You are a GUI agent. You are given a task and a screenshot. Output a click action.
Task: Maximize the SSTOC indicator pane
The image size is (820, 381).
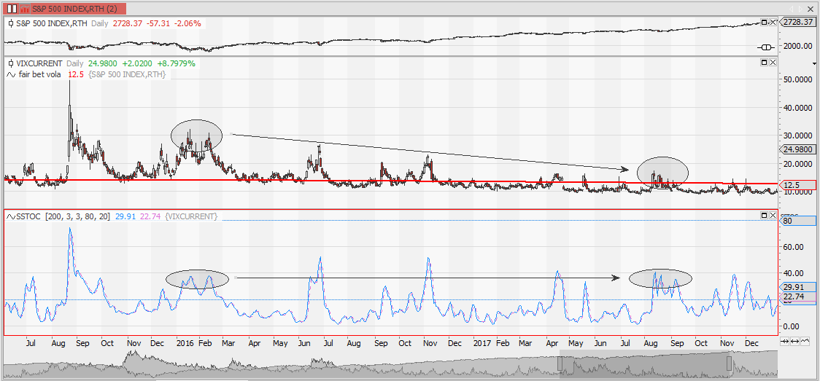764,216
